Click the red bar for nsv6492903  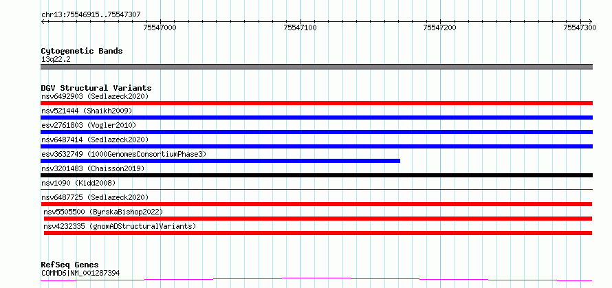point(316,103)
